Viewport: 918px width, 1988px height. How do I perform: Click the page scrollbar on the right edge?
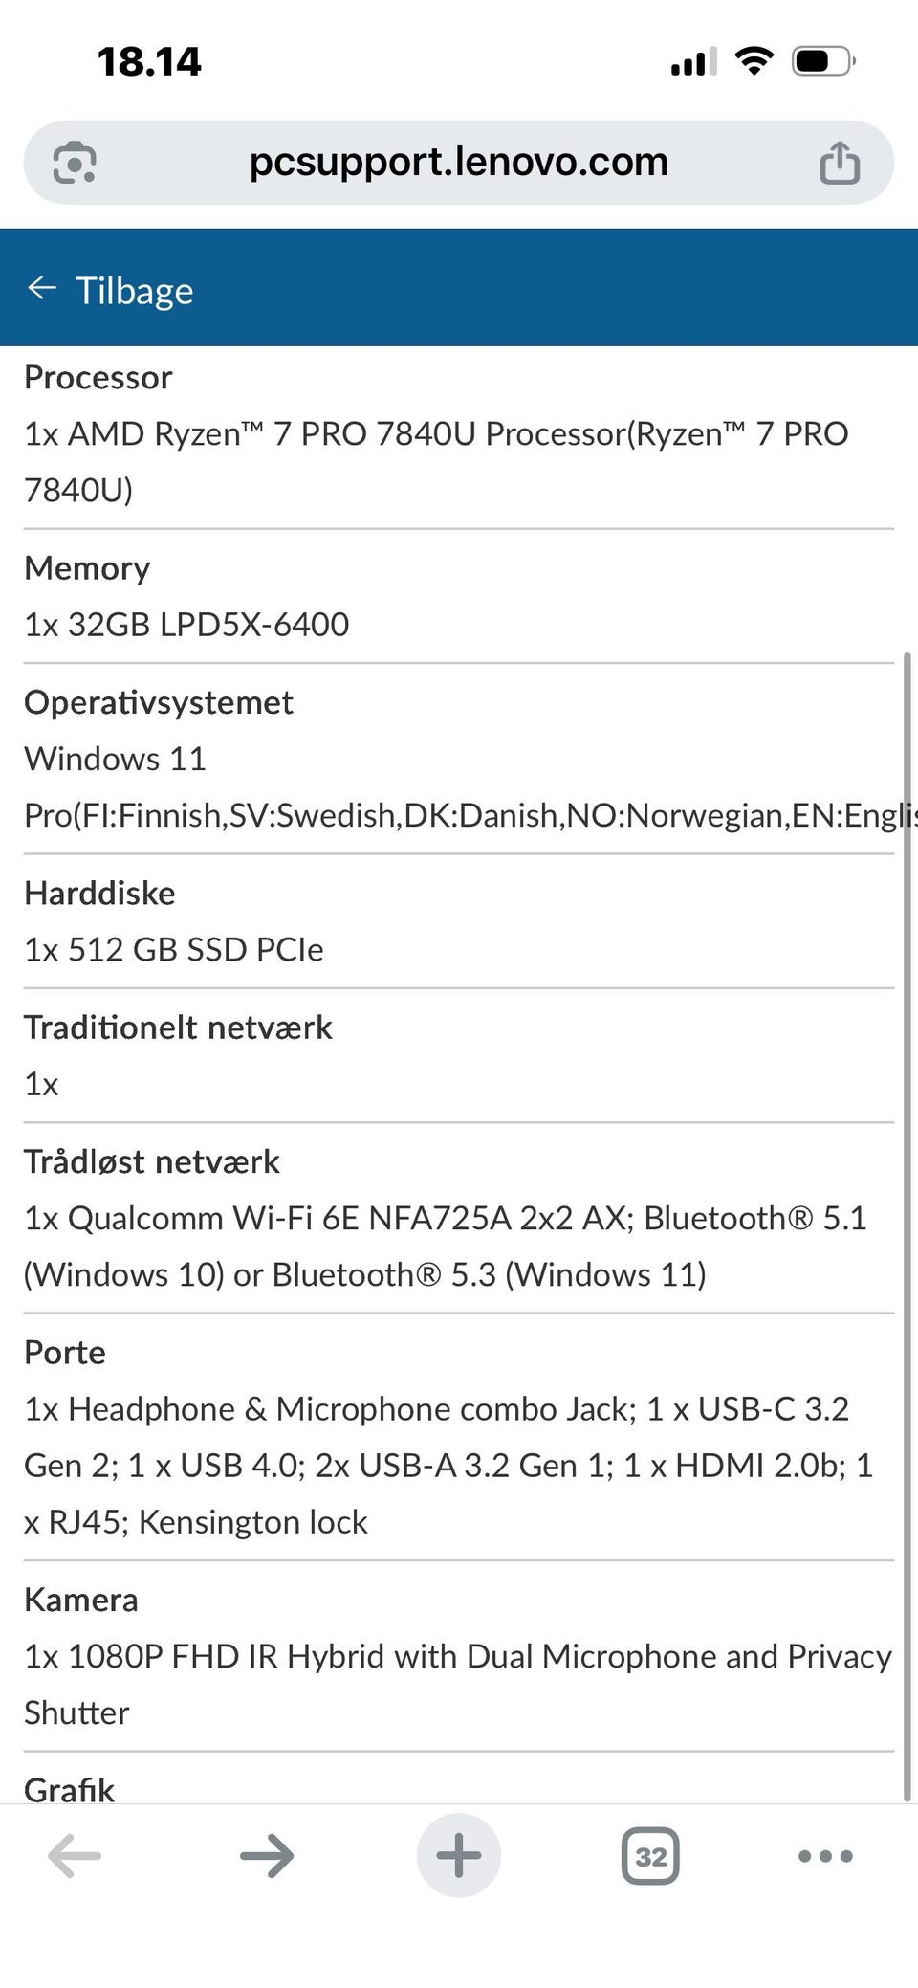pyautogui.click(x=907, y=1225)
